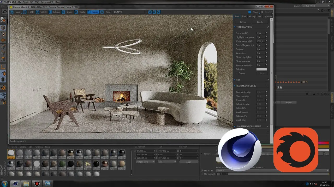Disable the LUT checkbox
The image size is (334, 187).
coord(268,80)
